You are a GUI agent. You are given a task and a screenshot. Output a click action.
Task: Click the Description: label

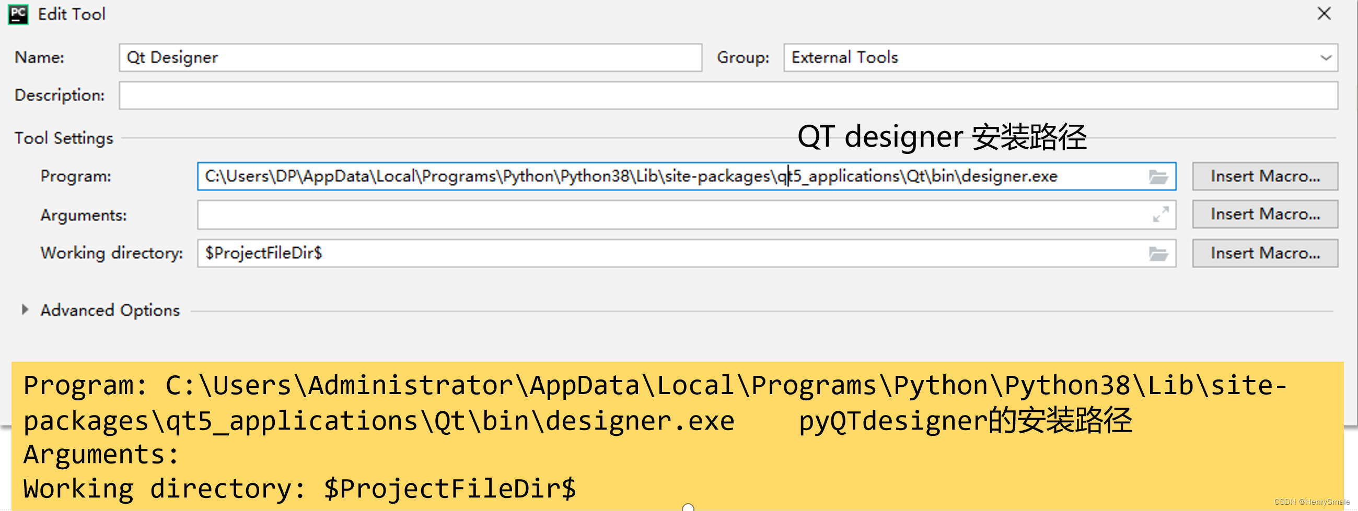60,96
